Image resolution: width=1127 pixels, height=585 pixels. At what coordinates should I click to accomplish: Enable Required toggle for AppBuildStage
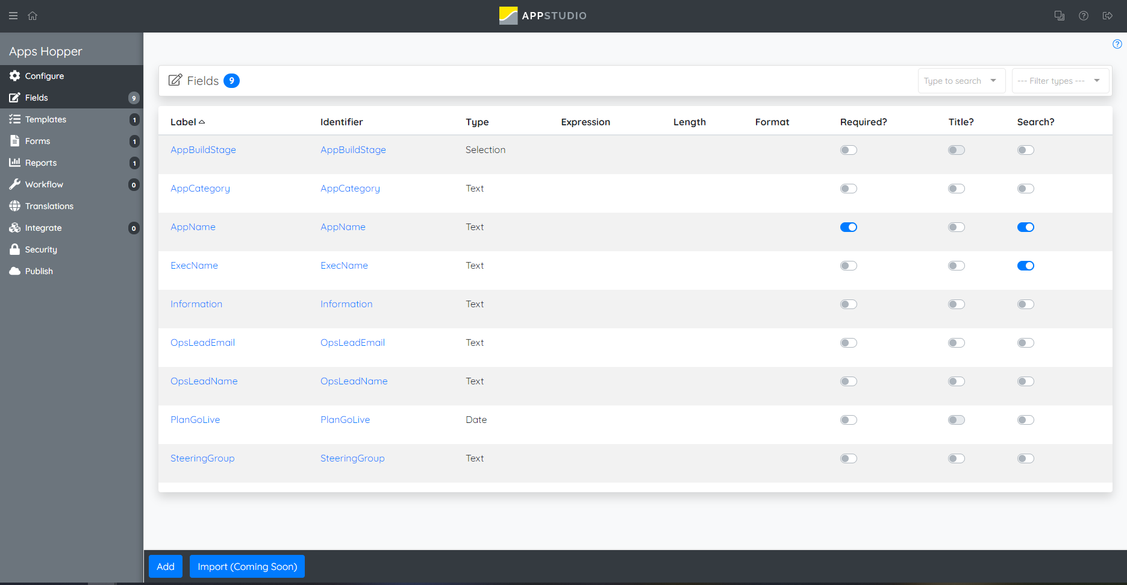point(849,150)
